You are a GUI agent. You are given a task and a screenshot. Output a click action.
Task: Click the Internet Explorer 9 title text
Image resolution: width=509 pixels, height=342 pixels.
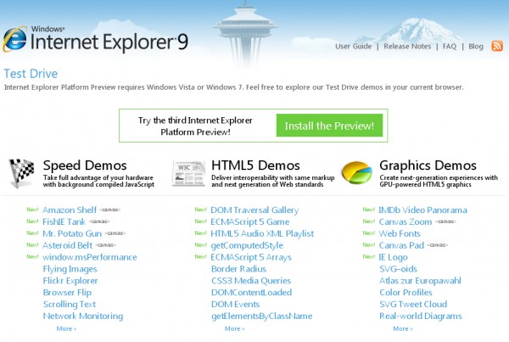pyautogui.click(x=109, y=42)
